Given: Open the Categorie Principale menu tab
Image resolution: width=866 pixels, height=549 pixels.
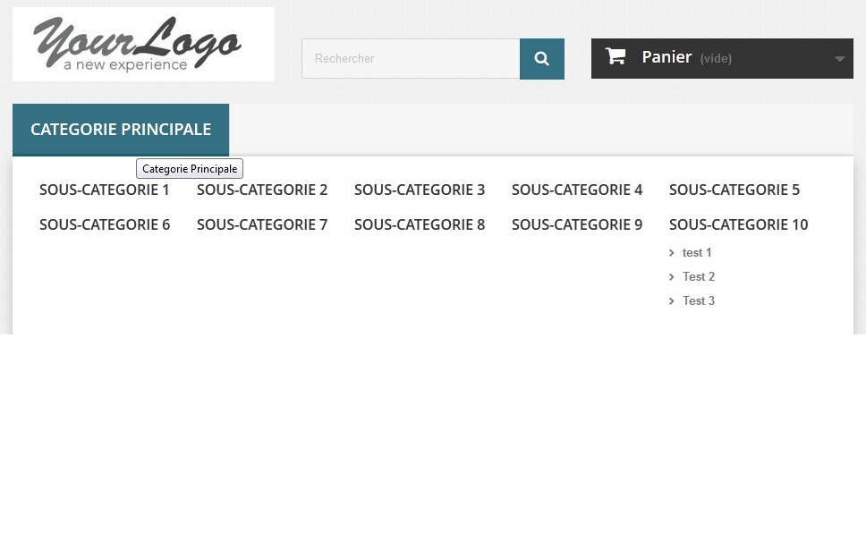Looking at the screenshot, I should tap(121, 130).
